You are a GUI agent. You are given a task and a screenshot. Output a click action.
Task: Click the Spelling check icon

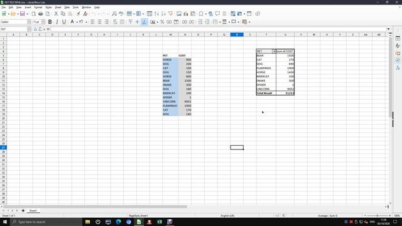(x=121, y=14)
